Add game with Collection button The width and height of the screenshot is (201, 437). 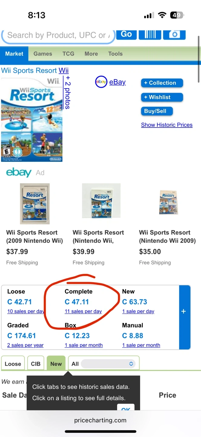pyautogui.click(x=162, y=83)
